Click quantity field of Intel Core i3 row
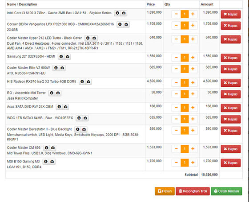 point(185,14)
